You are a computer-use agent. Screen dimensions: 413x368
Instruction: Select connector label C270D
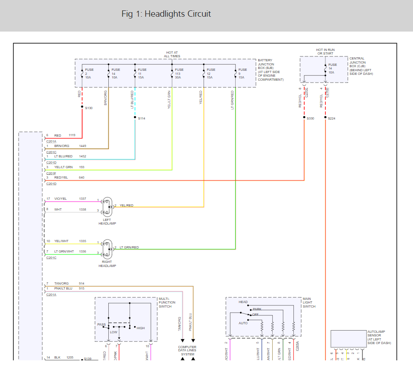(x=327, y=92)
